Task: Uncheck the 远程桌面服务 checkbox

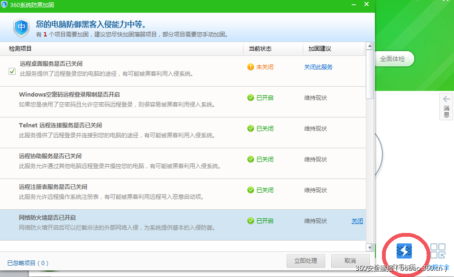Action: (12, 72)
